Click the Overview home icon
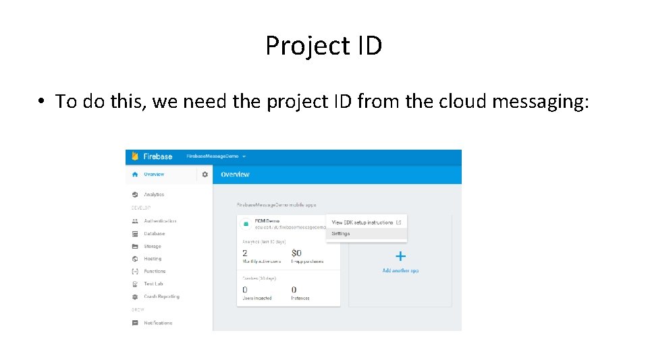This screenshot has width=648, height=364. pyautogui.click(x=135, y=175)
